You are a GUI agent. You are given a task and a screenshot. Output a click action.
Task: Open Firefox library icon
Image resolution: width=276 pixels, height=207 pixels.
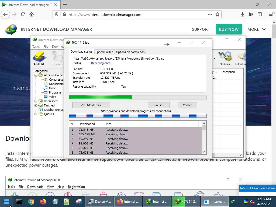click(x=251, y=15)
